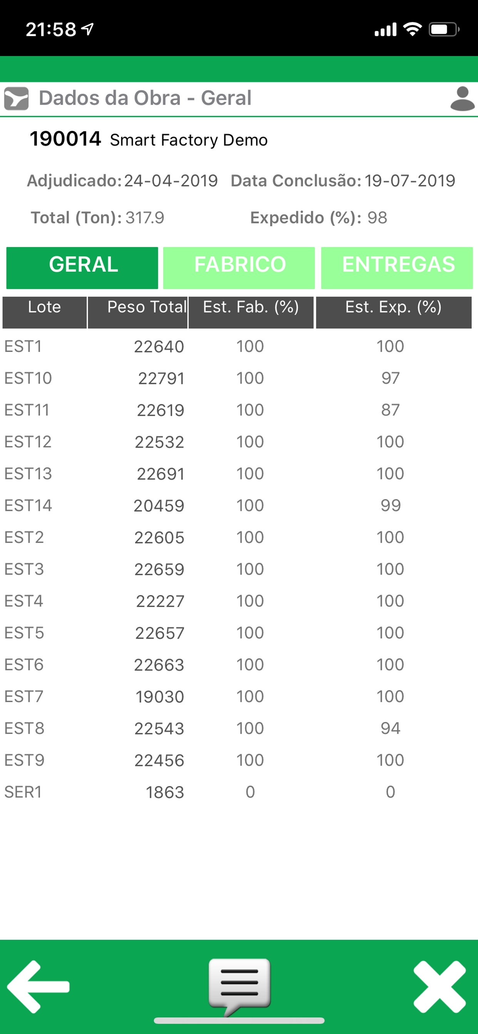Sort by the Lote column header
The width and height of the screenshot is (478, 1034).
click(x=45, y=312)
